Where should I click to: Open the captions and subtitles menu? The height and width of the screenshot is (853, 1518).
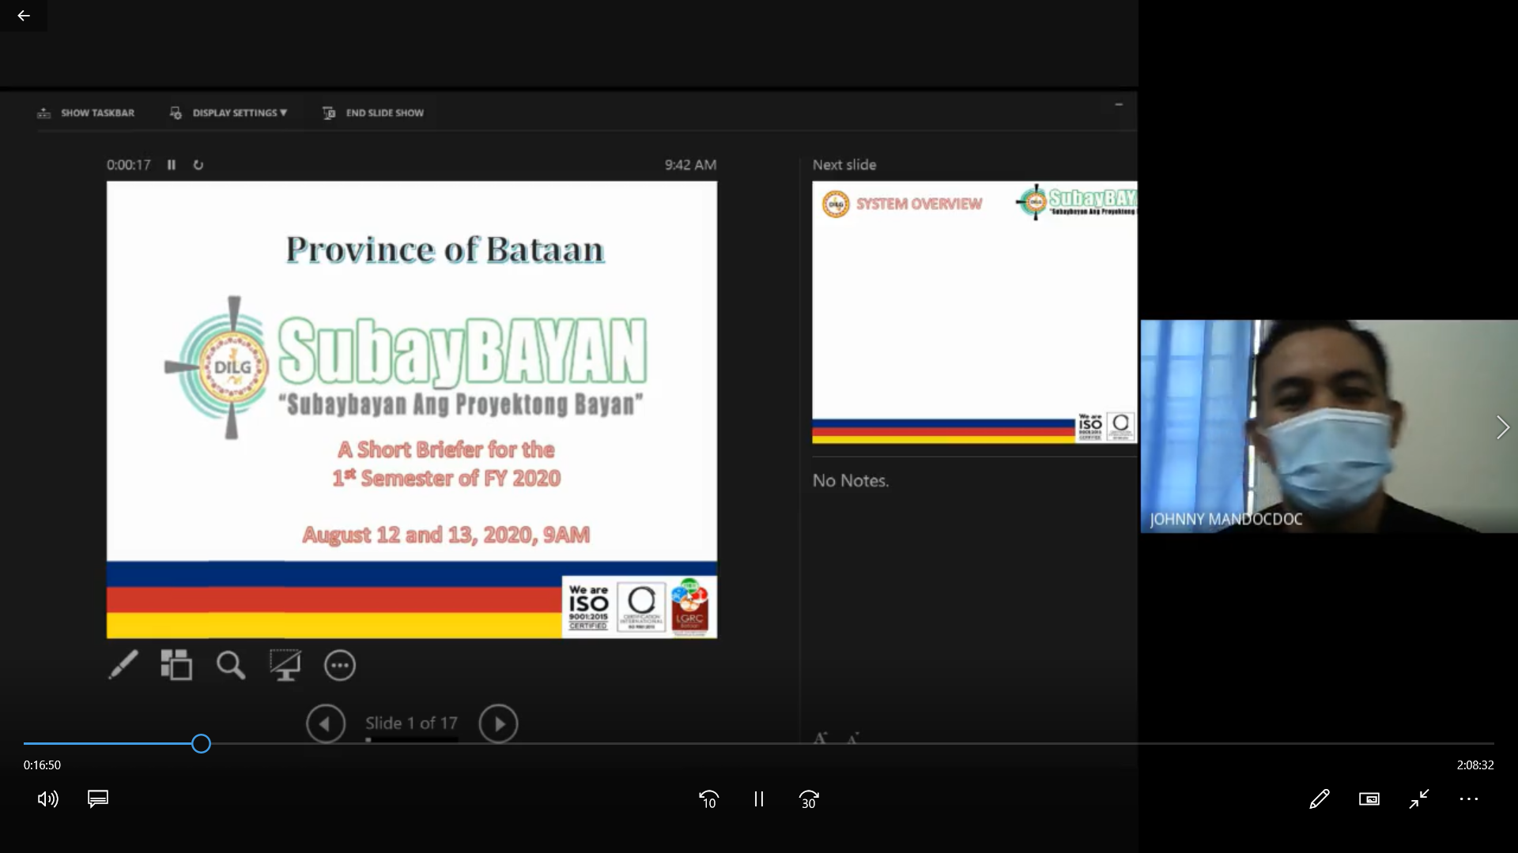(x=98, y=799)
